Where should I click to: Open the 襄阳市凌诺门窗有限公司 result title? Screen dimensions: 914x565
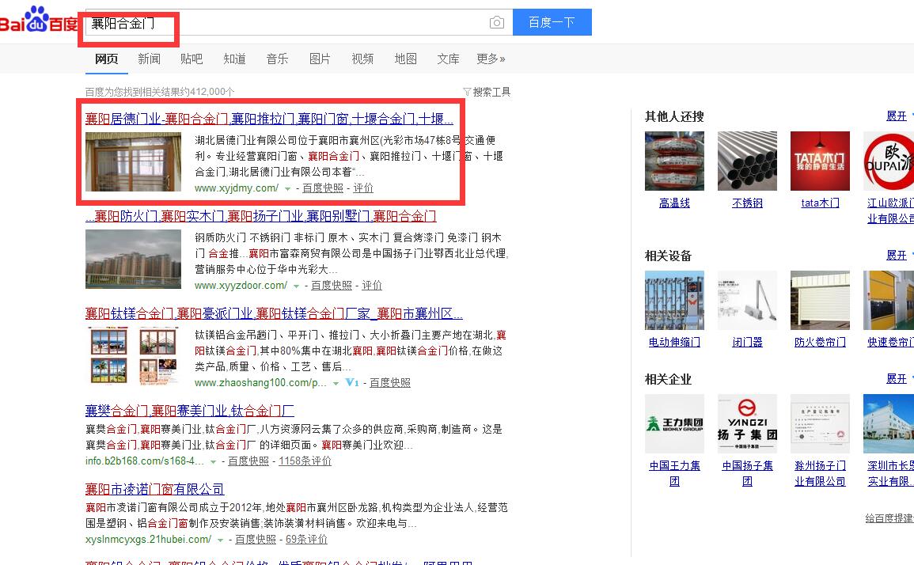click(x=154, y=489)
